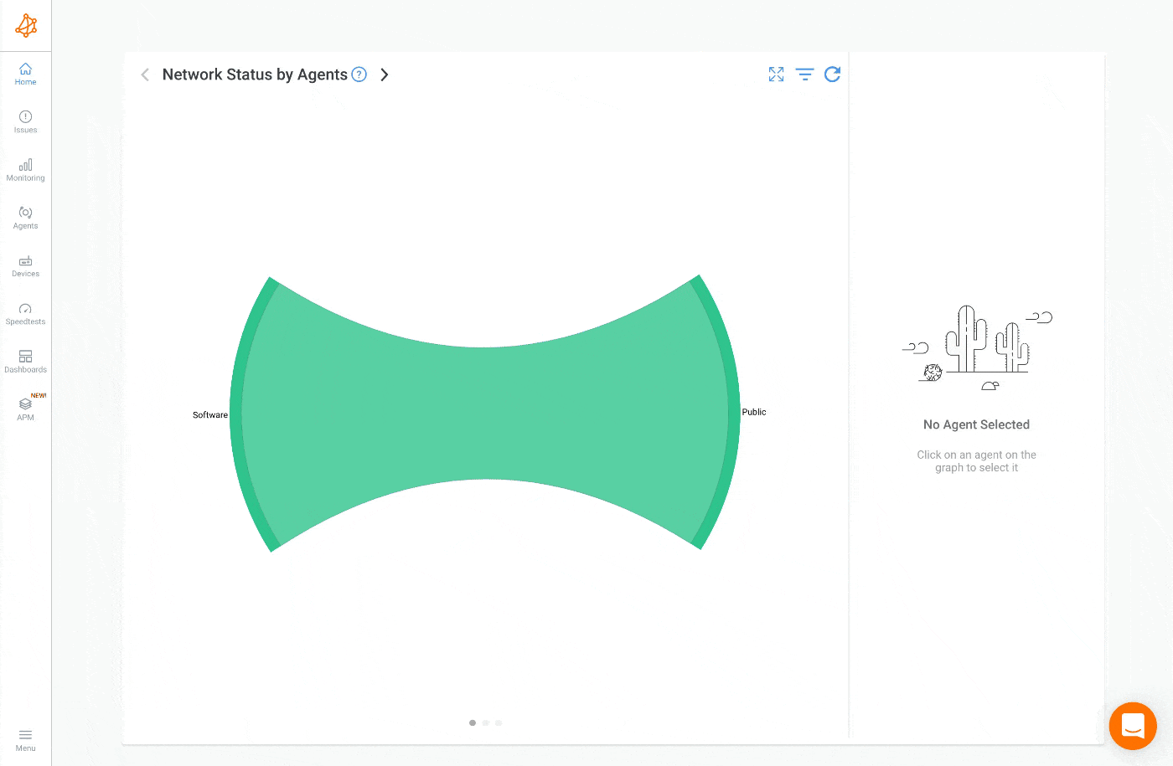Open the new APM section

(25, 409)
